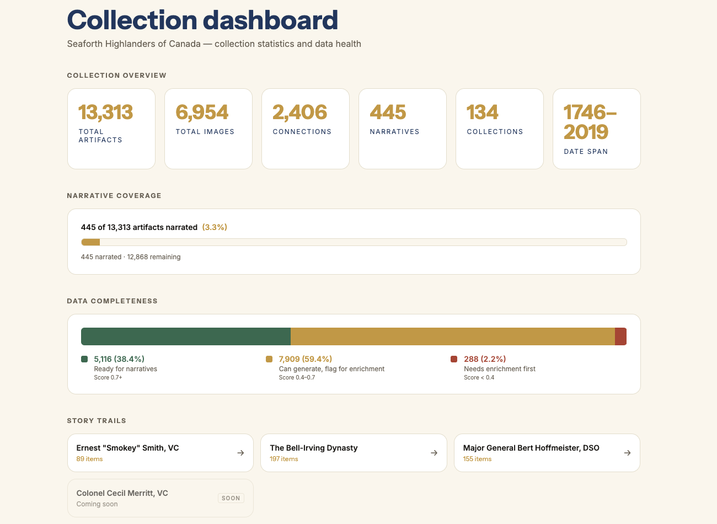The image size is (717, 524).
Task: Select the 445 Narratives card
Action: pos(403,129)
